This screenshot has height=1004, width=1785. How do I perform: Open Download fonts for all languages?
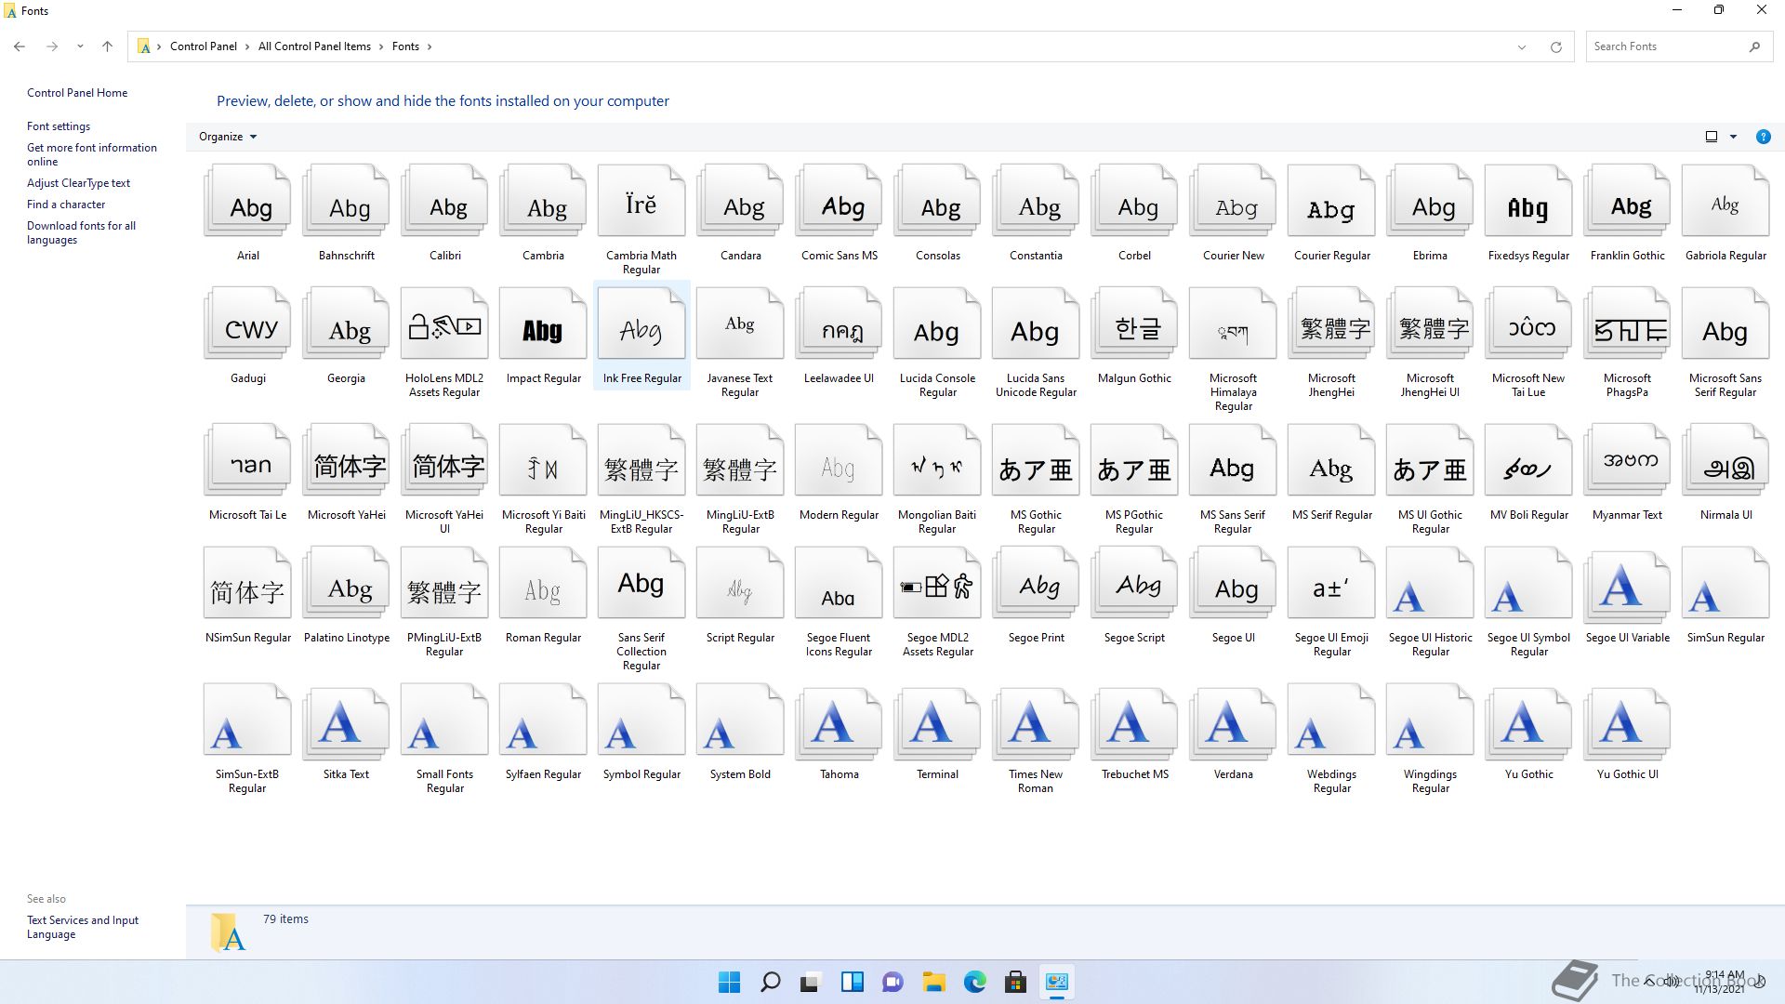point(81,232)
